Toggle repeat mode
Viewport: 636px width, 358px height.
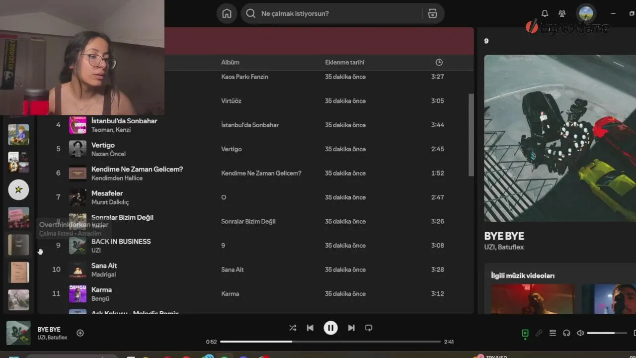[369, 328]
